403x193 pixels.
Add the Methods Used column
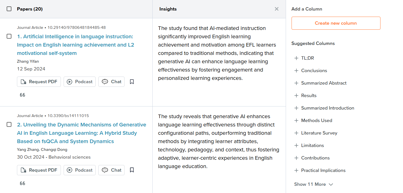point(313,121)
